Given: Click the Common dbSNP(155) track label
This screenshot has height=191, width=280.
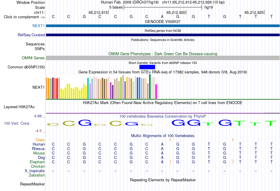Looking at the screenshot, I should click(26, 67).
